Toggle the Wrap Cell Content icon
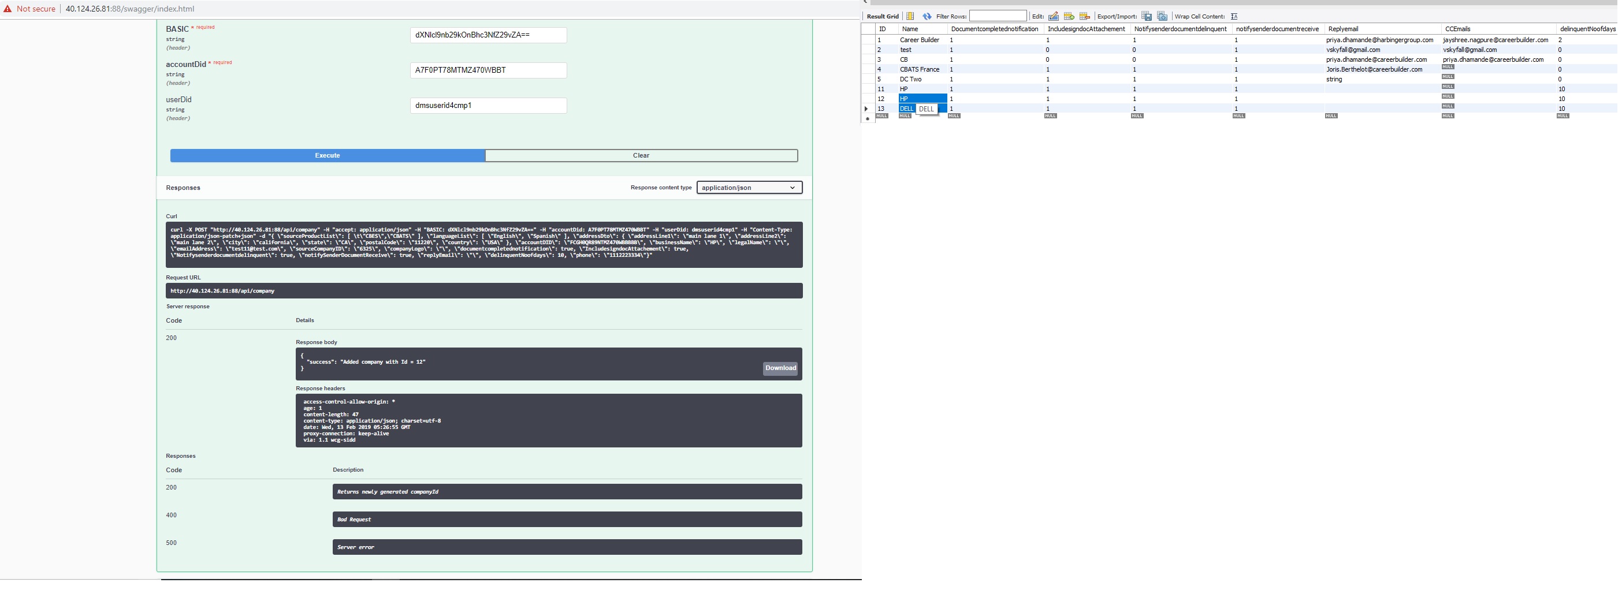This screenshot has height=590, width=1622. pyautogui.click(x=1236, y=16)
